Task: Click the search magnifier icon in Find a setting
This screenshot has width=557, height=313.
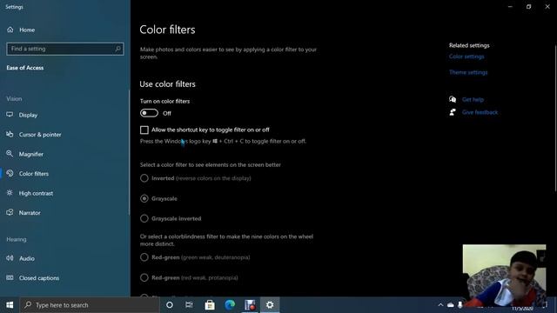Action: (x=117, y=49)
